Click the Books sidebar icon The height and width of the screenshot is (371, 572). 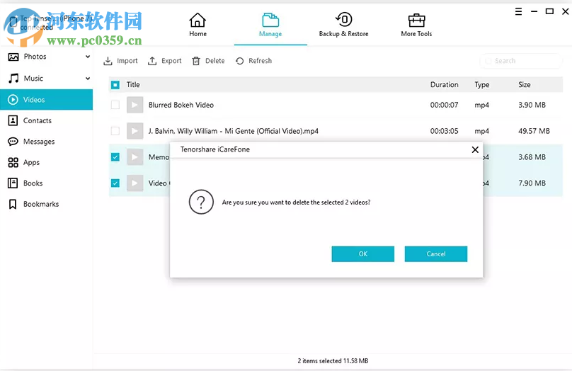point(13,183)
